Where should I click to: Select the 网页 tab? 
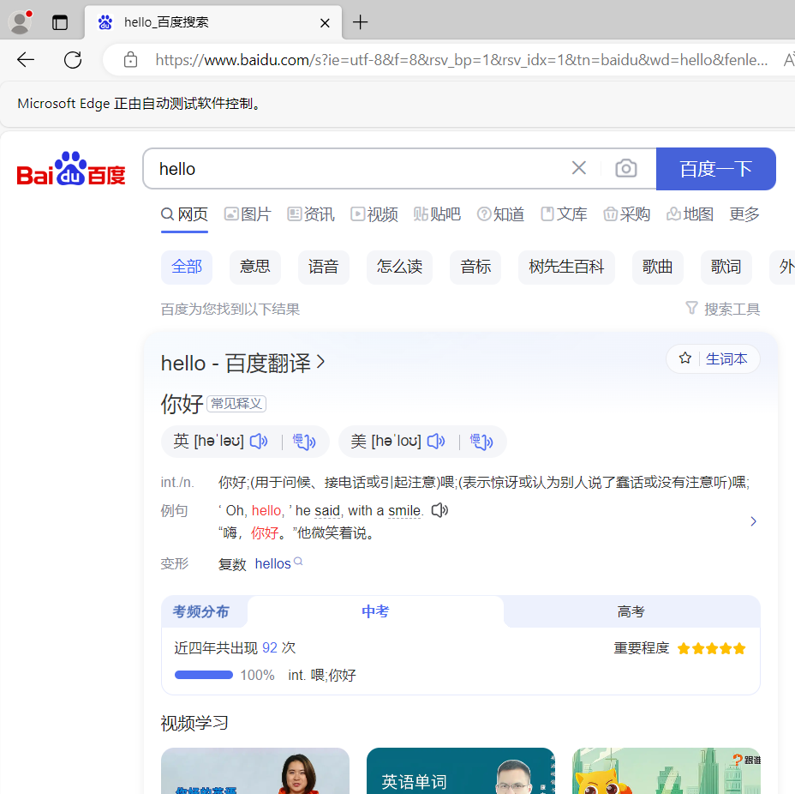click(184, 214)
